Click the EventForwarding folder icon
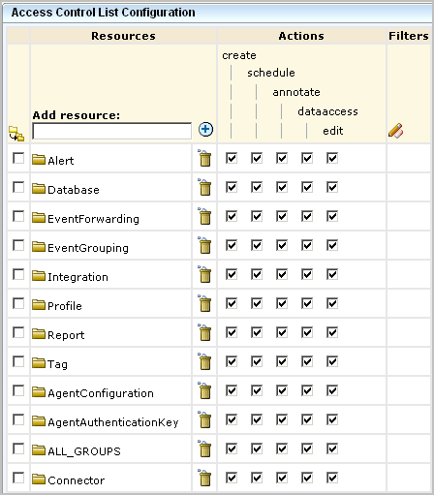The image size is (434, 495). 39,217
